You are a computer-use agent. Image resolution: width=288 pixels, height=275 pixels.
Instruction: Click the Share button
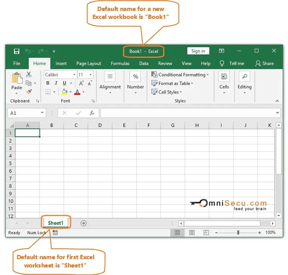point(265,63)
